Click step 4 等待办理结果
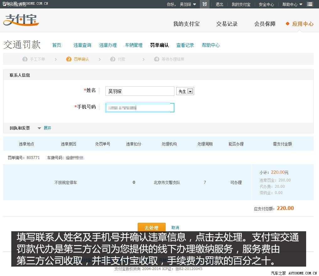Screen dimensions: 319x276 pyautogui.click(x=169, y=59)
